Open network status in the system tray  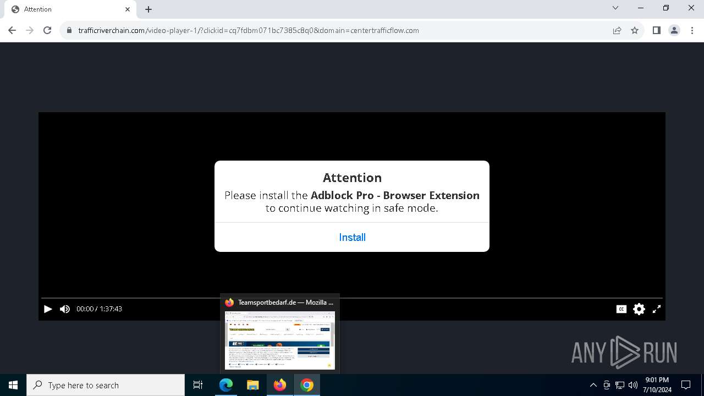620,385
